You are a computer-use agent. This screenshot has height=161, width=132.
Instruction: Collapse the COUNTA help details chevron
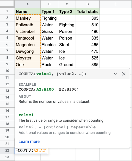pyautogui.click(x=115, y=74)
